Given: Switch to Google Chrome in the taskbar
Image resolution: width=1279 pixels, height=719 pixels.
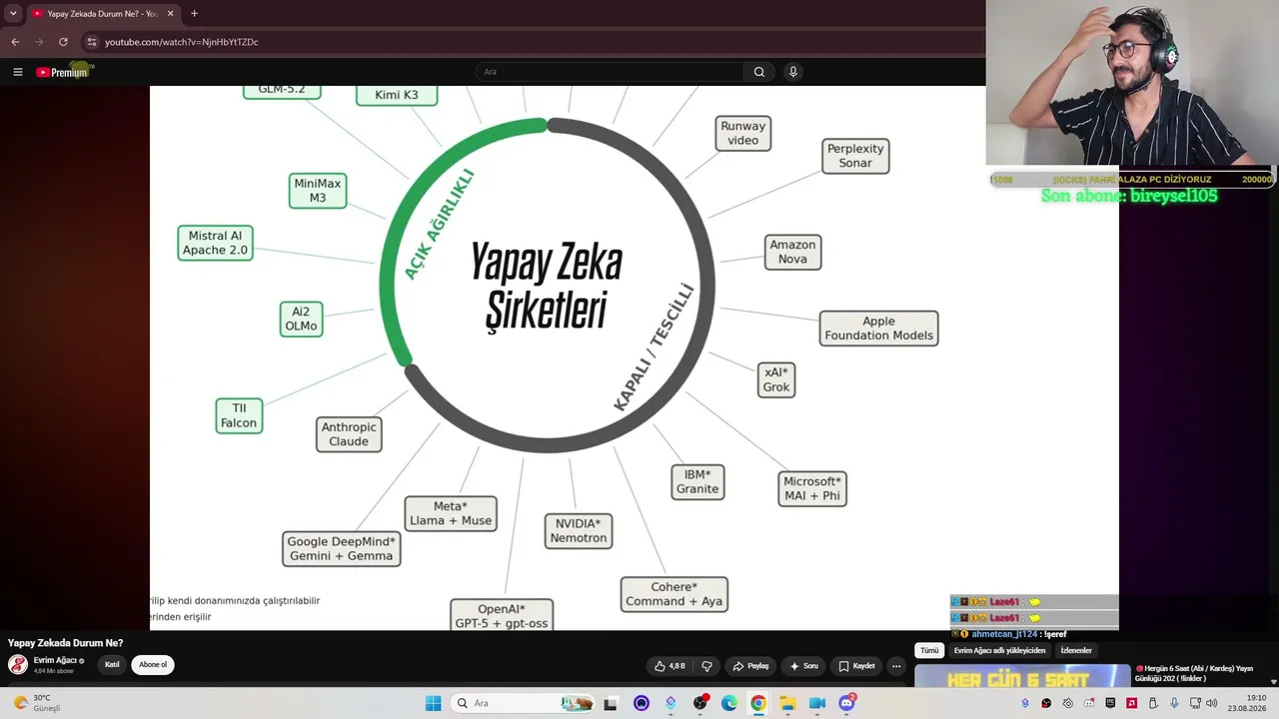Looking at the screenshot, I should 758,703.
